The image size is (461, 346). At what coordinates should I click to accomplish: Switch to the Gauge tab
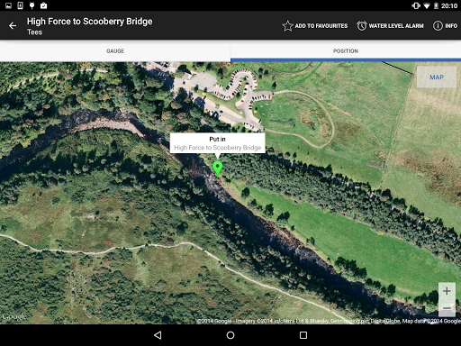pyautogui.click(x=115, y=50)
